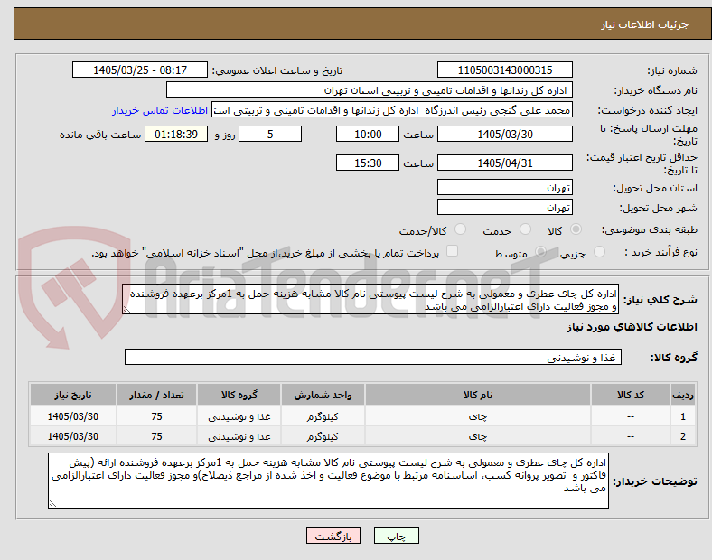Screen dimensions: 712x560
Task: Click the گروه کالا field غذا و نوشیدنی
Action: pos(373,357)
